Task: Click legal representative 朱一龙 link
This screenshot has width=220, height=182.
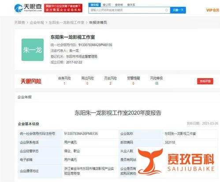Action: pyautogui.click(x=74, y=51)
